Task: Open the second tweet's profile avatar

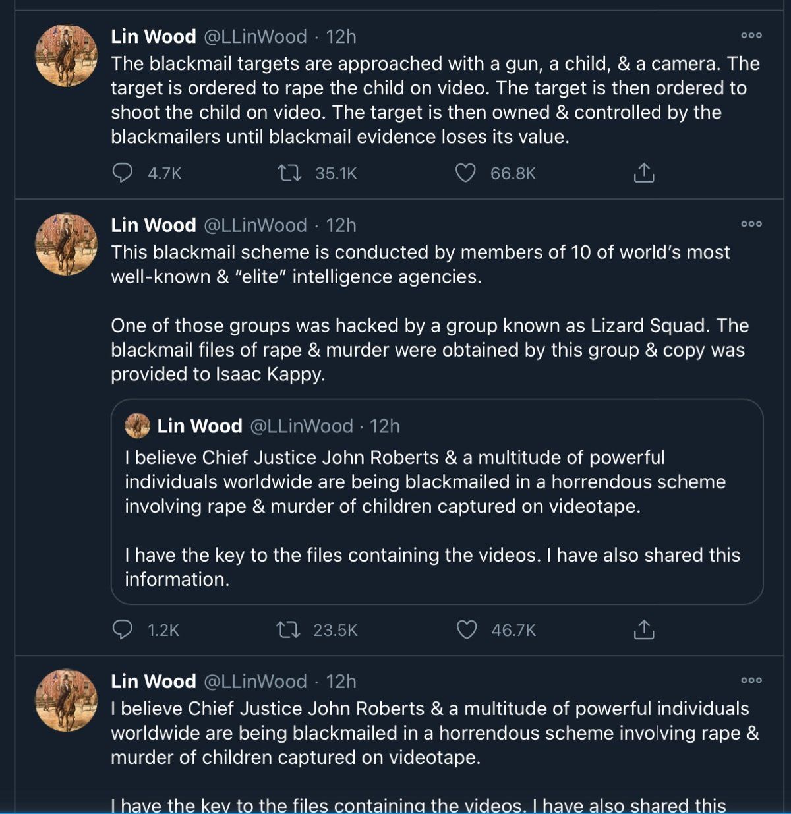Action: (66, 244)
